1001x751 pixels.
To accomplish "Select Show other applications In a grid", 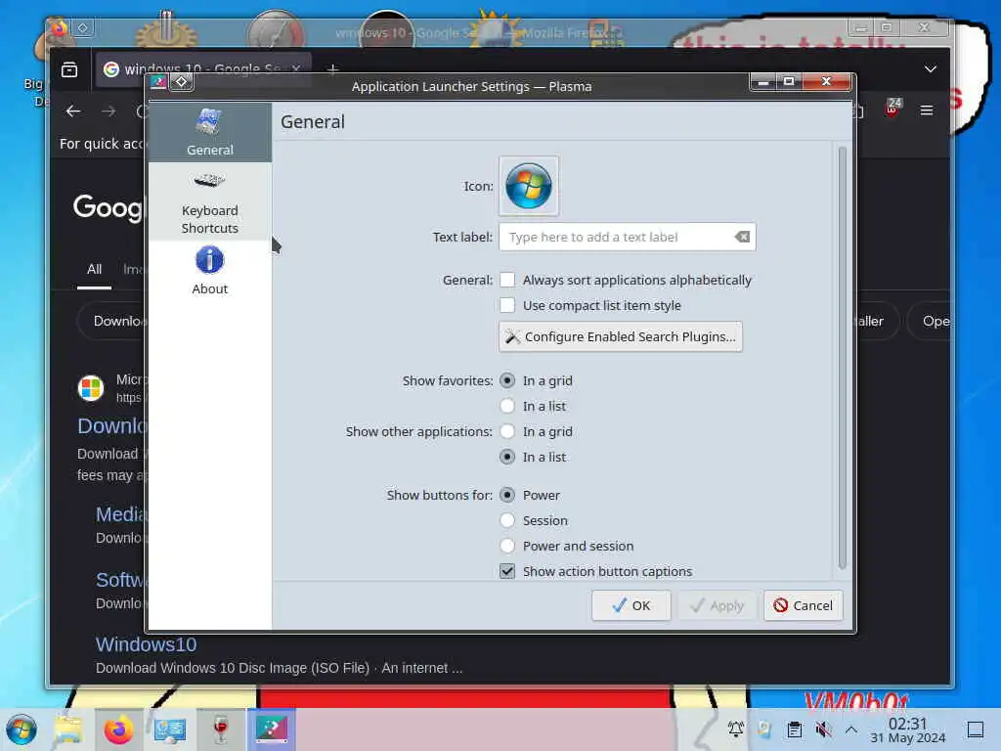I will point(507,431).
